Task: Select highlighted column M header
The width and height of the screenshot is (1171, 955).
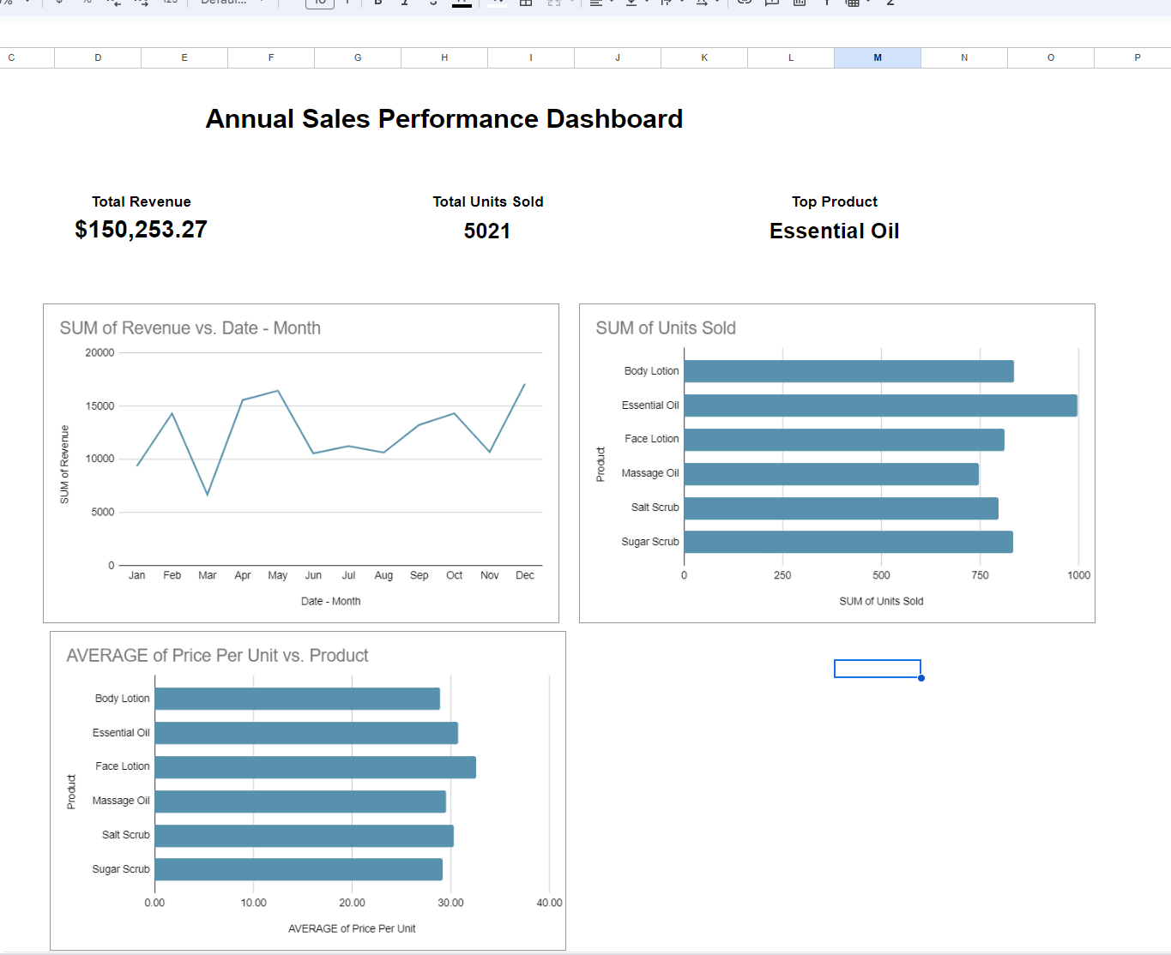Action: (878, 57)
